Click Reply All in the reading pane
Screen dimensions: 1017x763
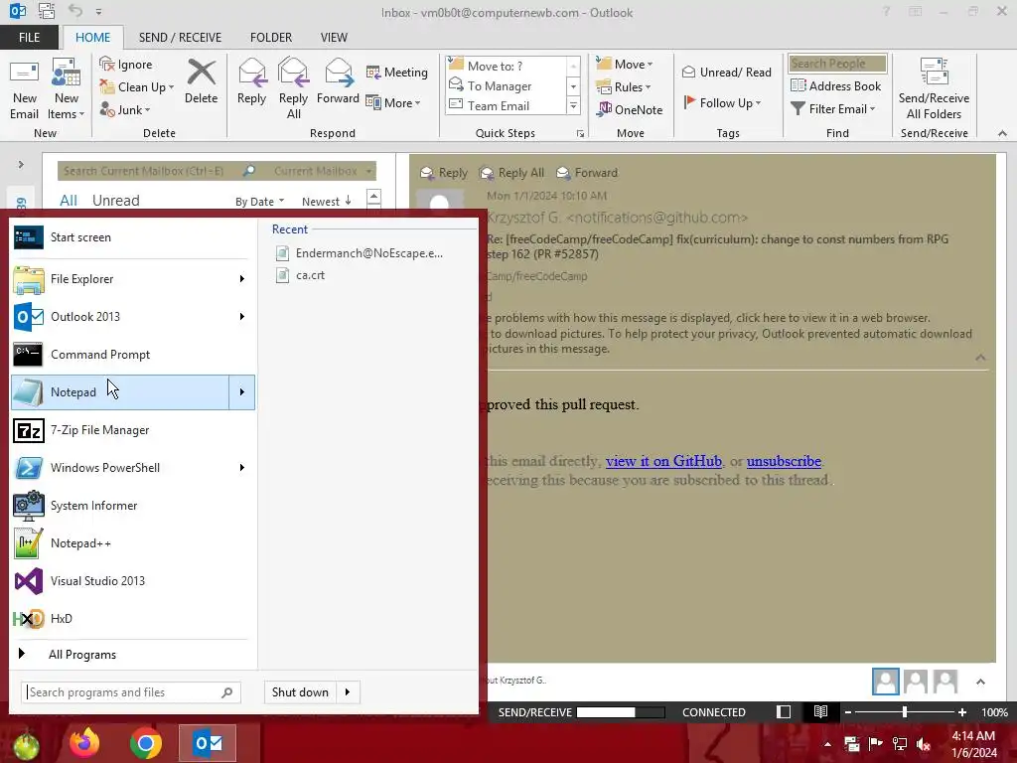point(511,173)
